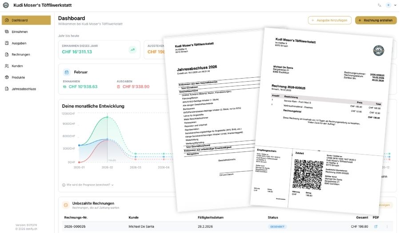Click the green peak point at 2026-02
The width and height of the screenshot is (400, 233).
[x=108, y=117]
